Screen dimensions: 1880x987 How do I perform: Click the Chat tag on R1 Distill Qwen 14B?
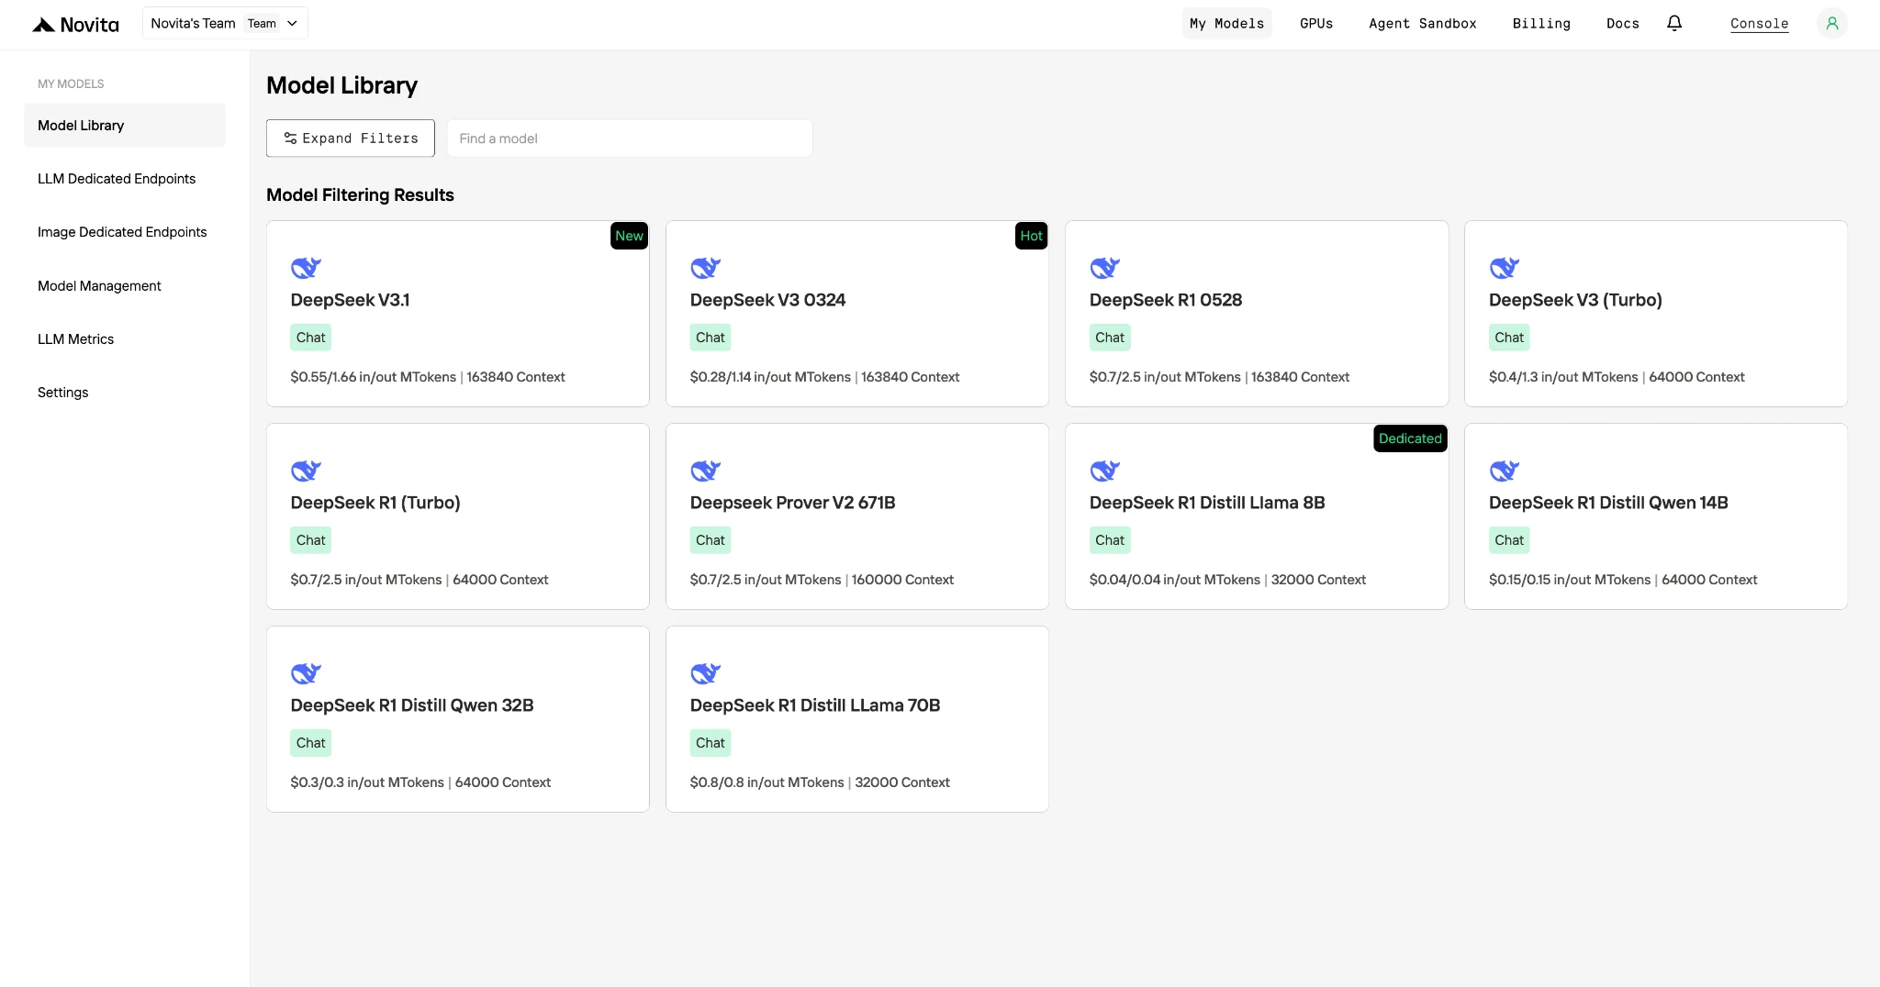point(1508,540)
